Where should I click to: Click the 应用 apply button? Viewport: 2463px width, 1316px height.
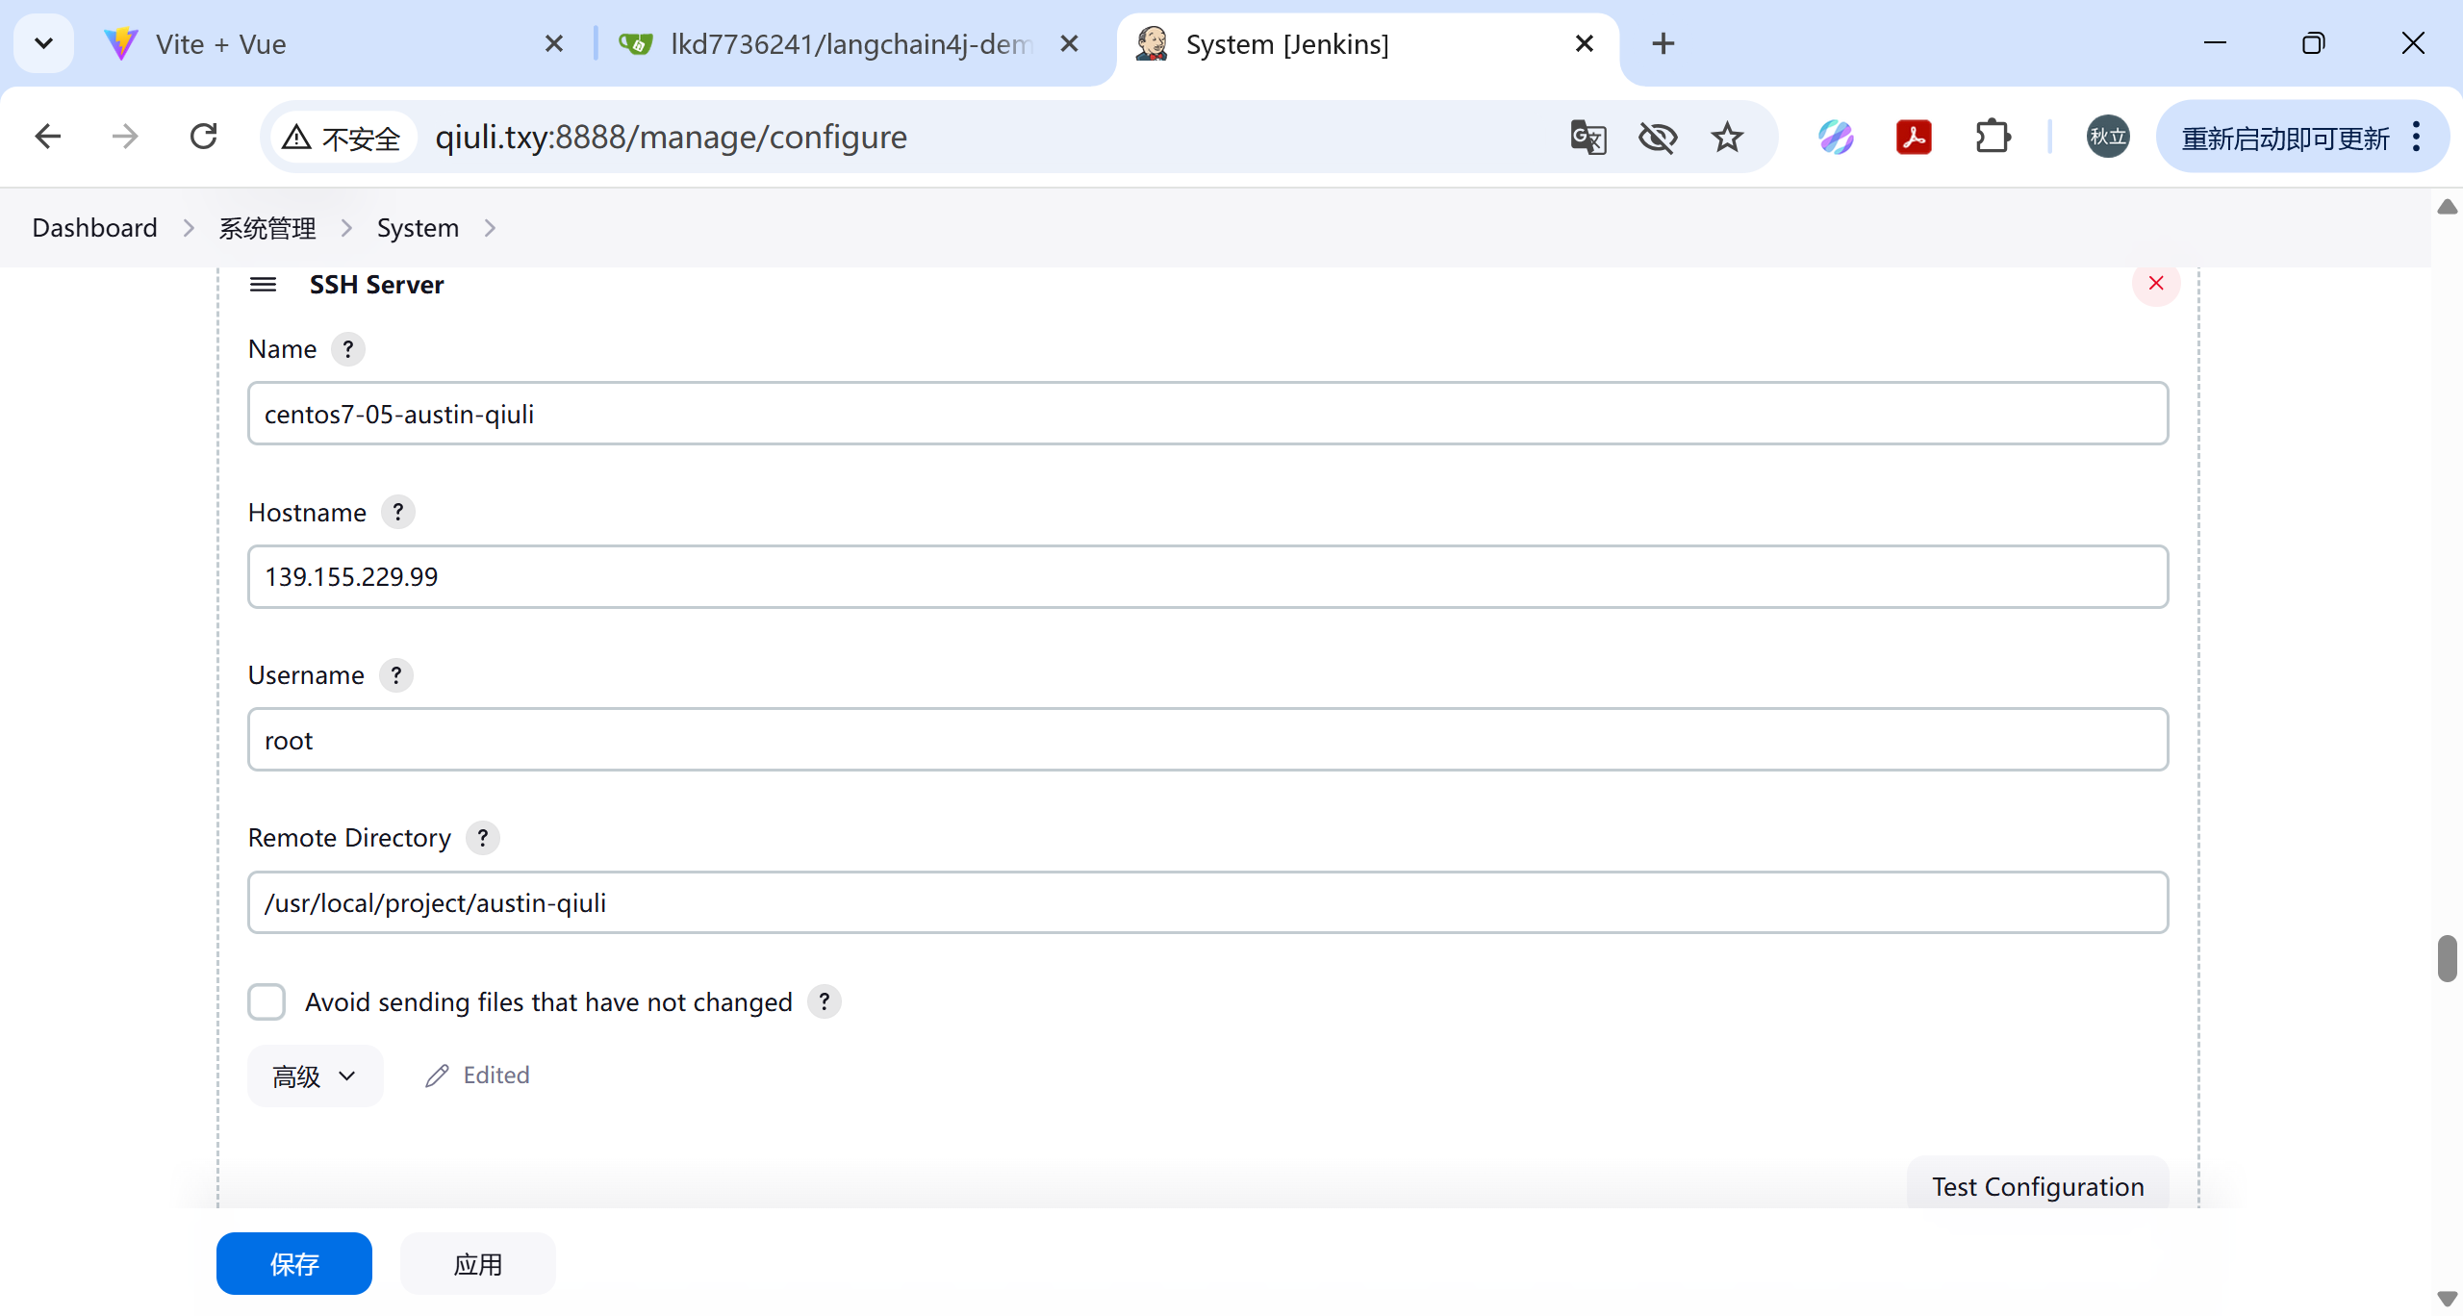click(x=478, y=1264)
